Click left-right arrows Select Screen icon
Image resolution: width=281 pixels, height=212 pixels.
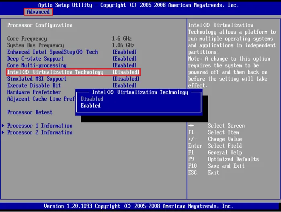coord(191,126)
